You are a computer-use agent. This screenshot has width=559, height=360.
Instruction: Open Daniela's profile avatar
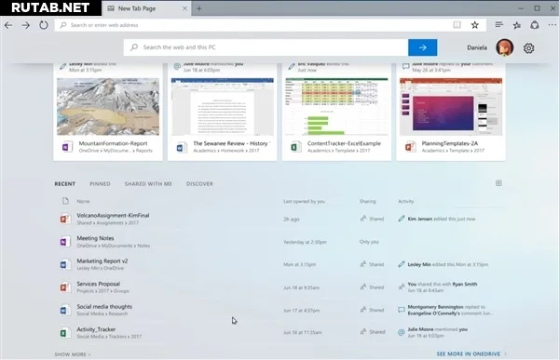tap(504, 47)
